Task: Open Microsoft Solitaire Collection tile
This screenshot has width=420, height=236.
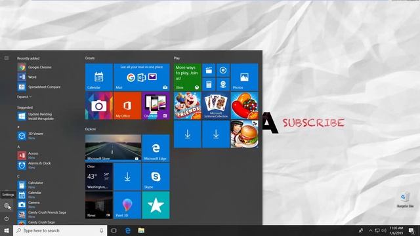Action: (216, 106)
